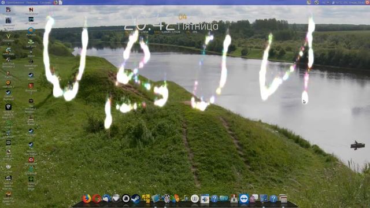This screenshot has height=208, width=370.
Task: Open the yellow puzzle-arrows dock icon
Action: (x=146, y=199)
